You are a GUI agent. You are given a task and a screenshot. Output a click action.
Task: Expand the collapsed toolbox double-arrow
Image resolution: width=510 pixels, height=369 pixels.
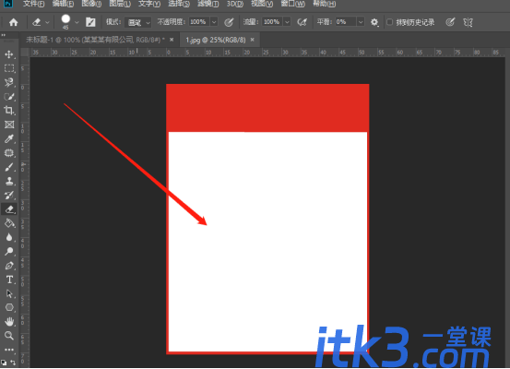coord(4,35)
